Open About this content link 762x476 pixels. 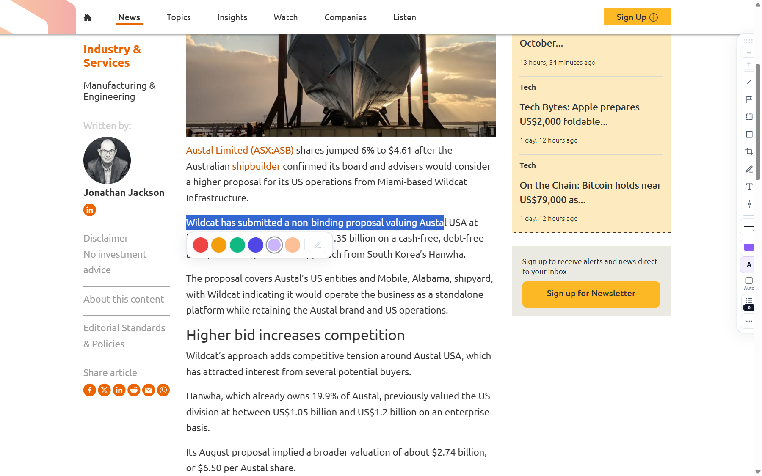click(124, 299)
